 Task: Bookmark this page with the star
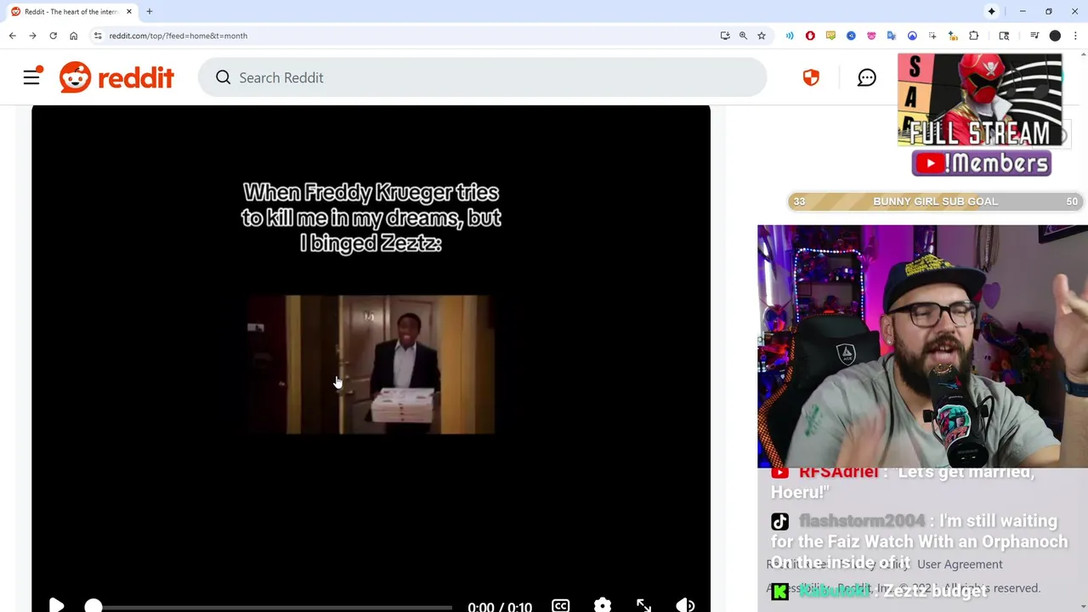coord(762,36)
